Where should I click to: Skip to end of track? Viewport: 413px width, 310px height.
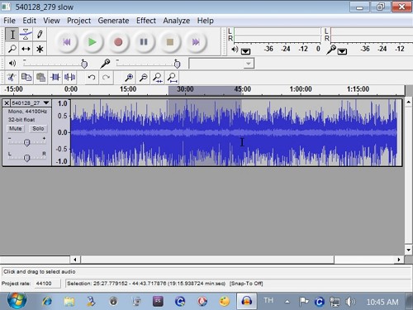pyautogui.click(x=196, y=42)
